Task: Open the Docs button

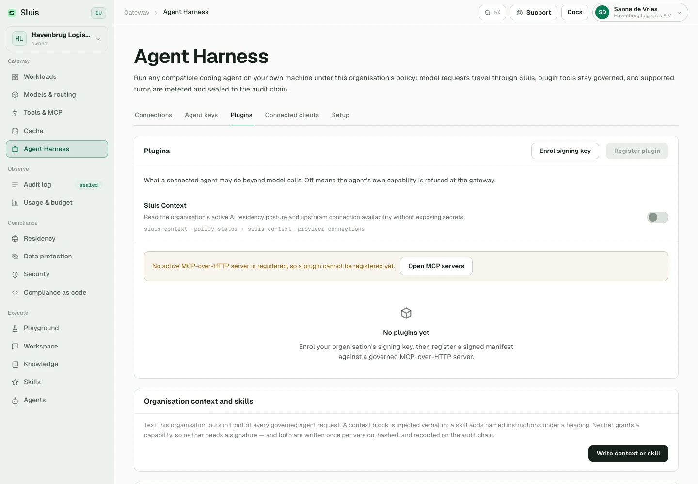Action: click(575, 13)
